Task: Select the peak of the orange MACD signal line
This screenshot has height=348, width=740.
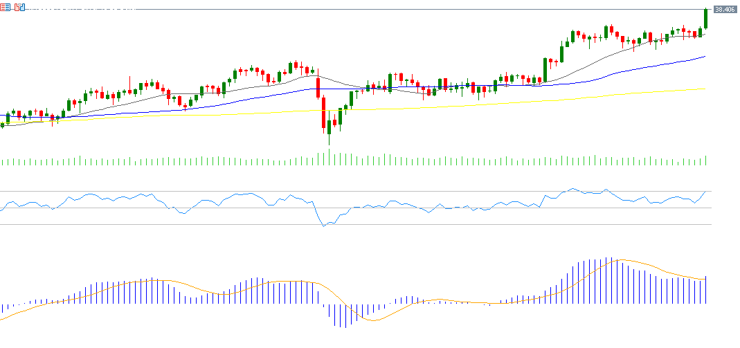Action: pos(622,260)
